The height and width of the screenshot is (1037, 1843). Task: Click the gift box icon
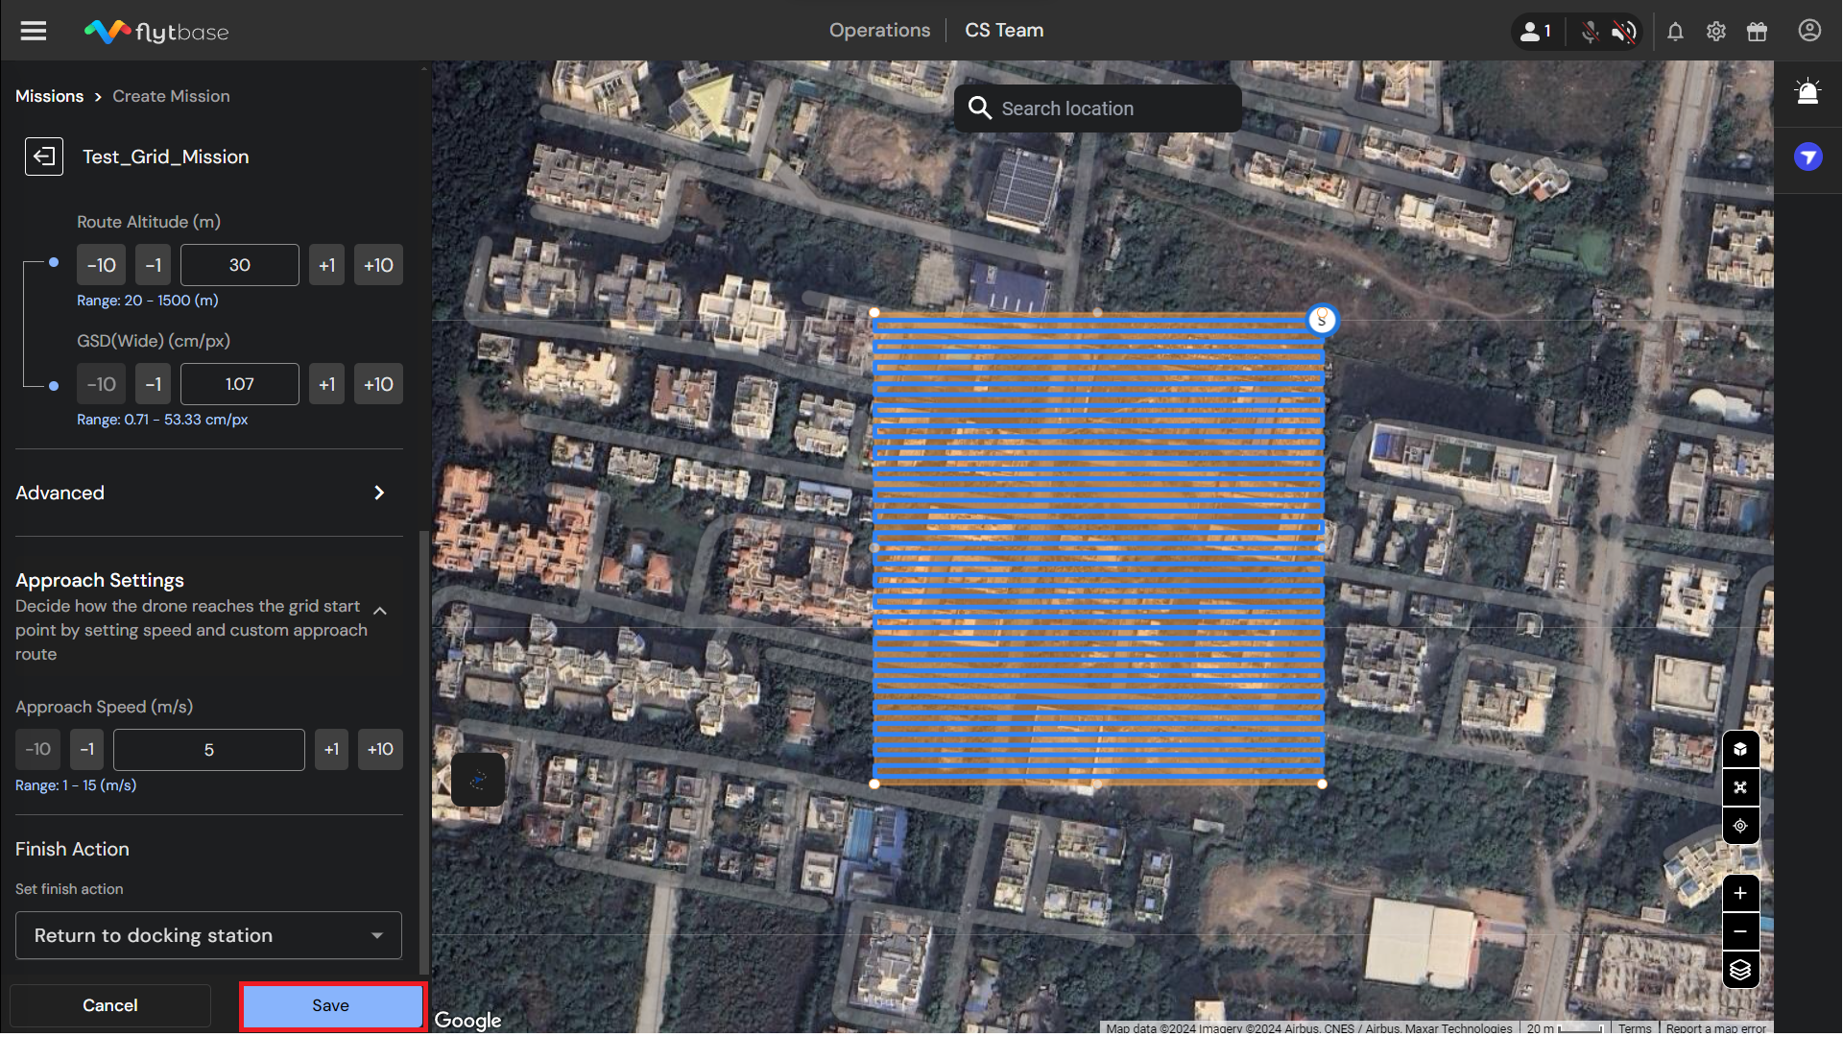pyautogui.click(x=1757, y=32)
